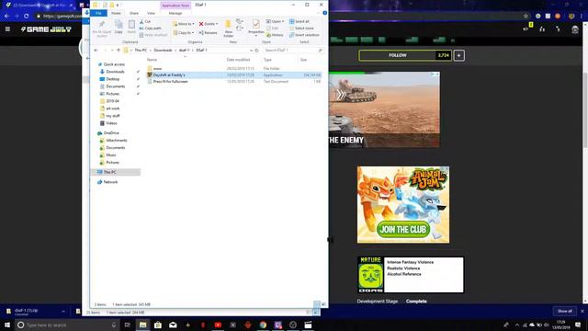Image resolution: width=588 pixels, height=331 pixels.
Task: Click the Paste clipboard icon in ribbon
Action: pyautogui.click(x=131, y=25)
